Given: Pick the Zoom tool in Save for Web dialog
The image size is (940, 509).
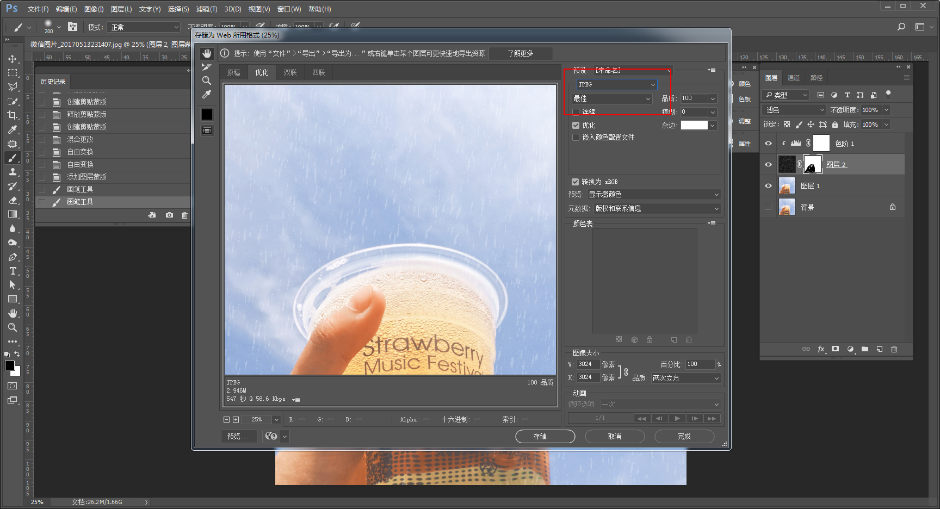Looking at the screenshot, I should point(207,80).
